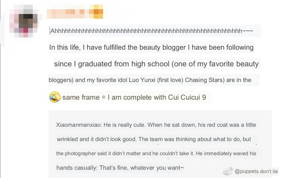Viewport: 281px width, 178px height.
Task: Click the 'wrinkled and it didn't look good' line
Action: tap(96, 139)
